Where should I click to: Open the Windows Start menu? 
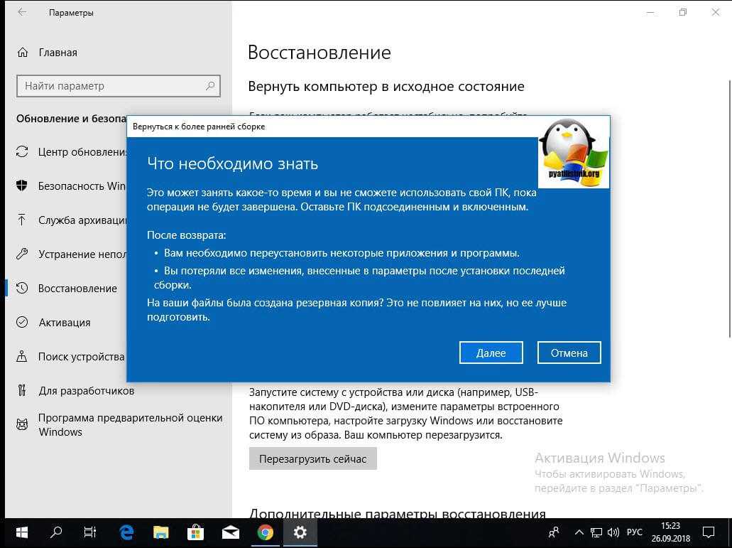click(22, 532)
